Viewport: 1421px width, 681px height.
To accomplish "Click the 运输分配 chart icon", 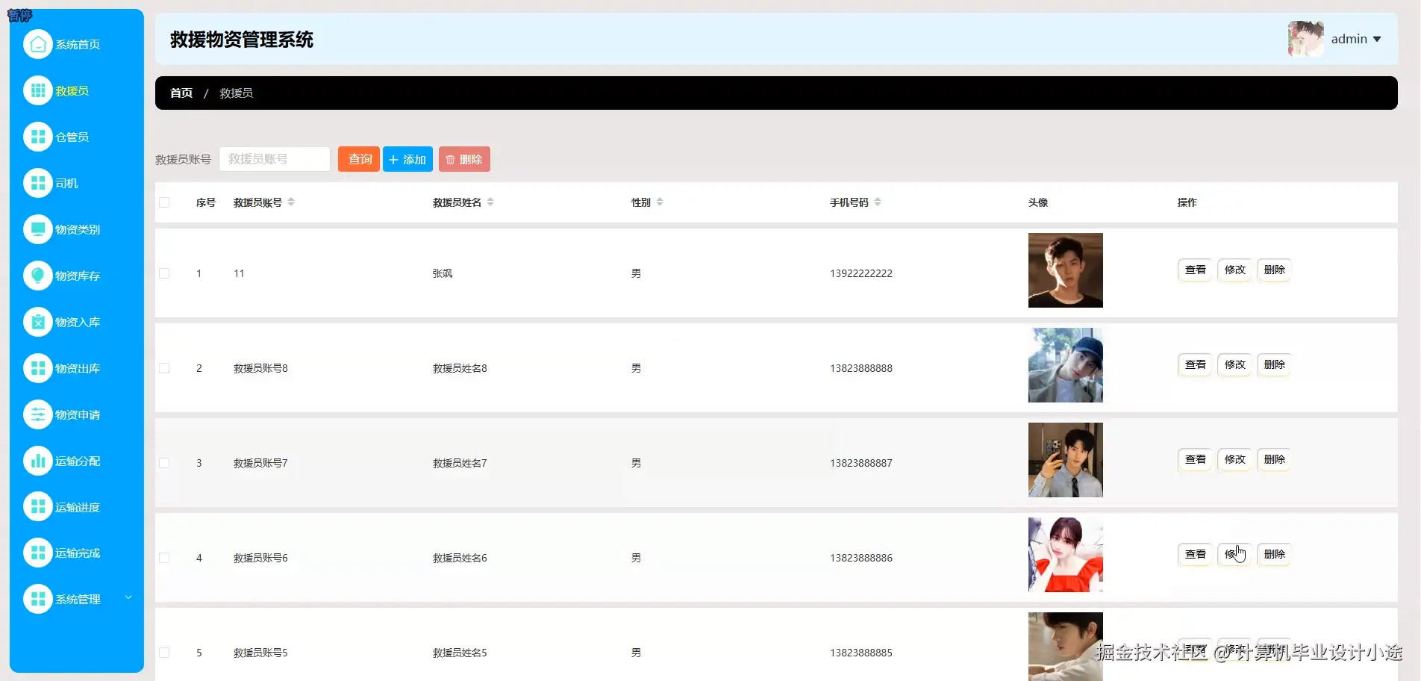I will click(x=38, y=461).
